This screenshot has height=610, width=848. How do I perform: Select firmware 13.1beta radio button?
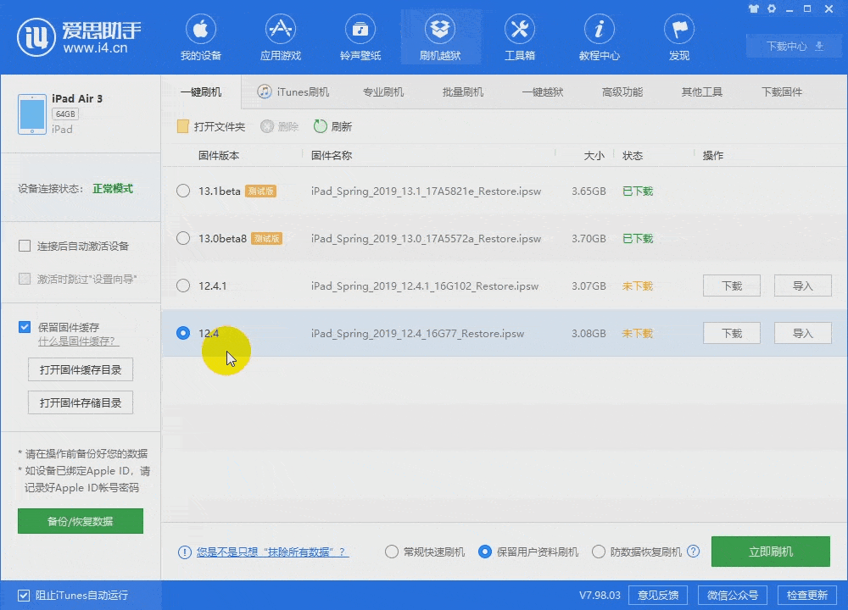183,191
